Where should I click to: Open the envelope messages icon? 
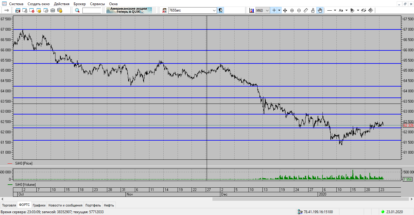click(x=53, y=10)
